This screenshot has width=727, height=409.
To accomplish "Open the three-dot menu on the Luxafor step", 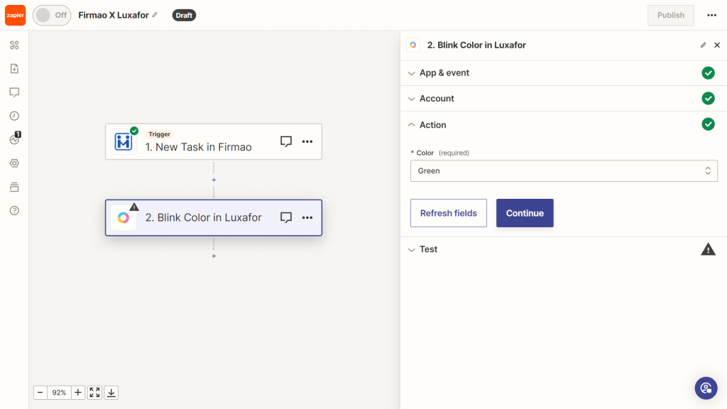I will pyautogui.click(x=307, y=217).
